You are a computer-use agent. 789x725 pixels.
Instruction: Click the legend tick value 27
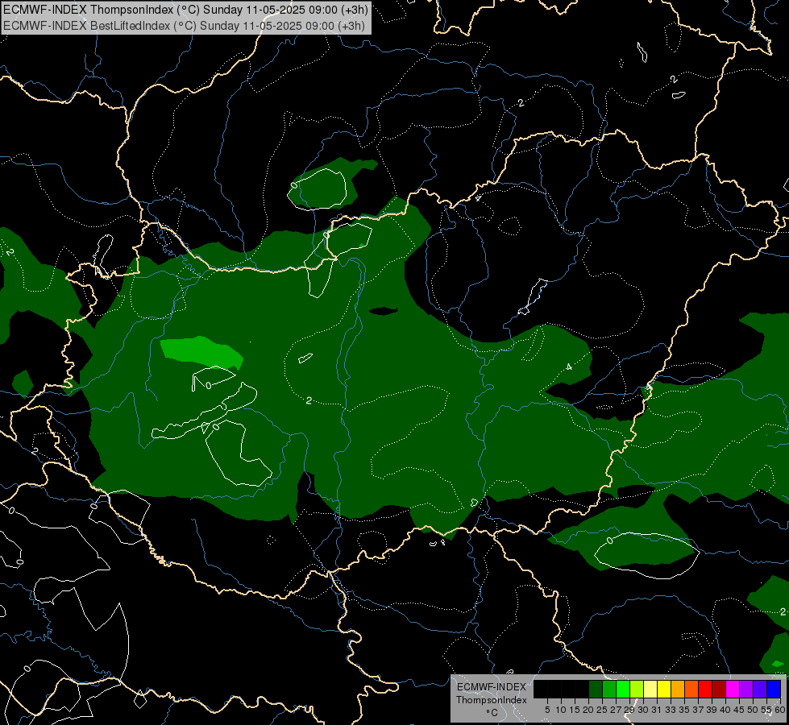(x=616, y=710)
